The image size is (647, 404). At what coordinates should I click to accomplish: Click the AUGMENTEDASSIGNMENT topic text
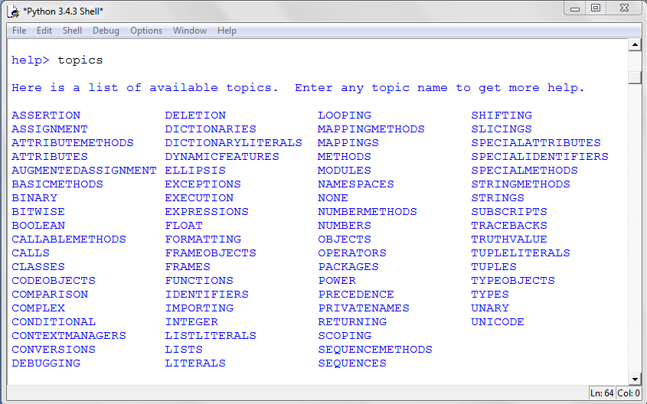84,171
